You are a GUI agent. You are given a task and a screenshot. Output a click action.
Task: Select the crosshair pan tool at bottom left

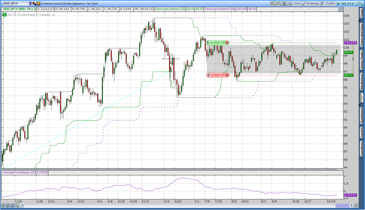click(3, 205)
